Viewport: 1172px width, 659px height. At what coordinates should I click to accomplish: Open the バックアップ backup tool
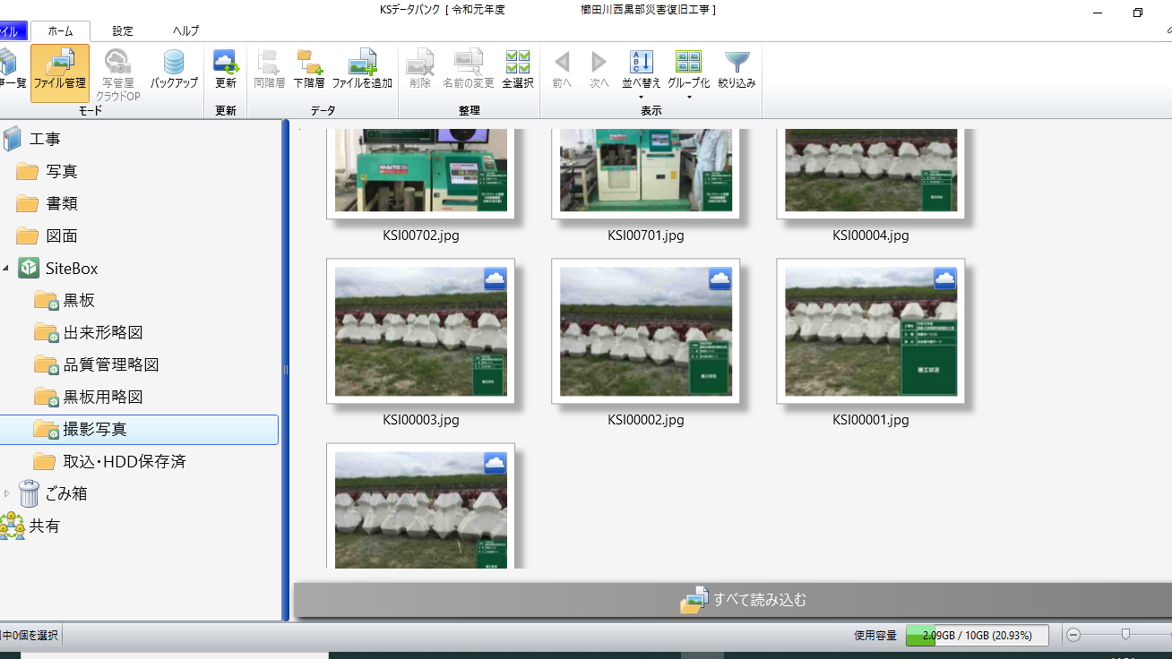click(x=174, y=67)
